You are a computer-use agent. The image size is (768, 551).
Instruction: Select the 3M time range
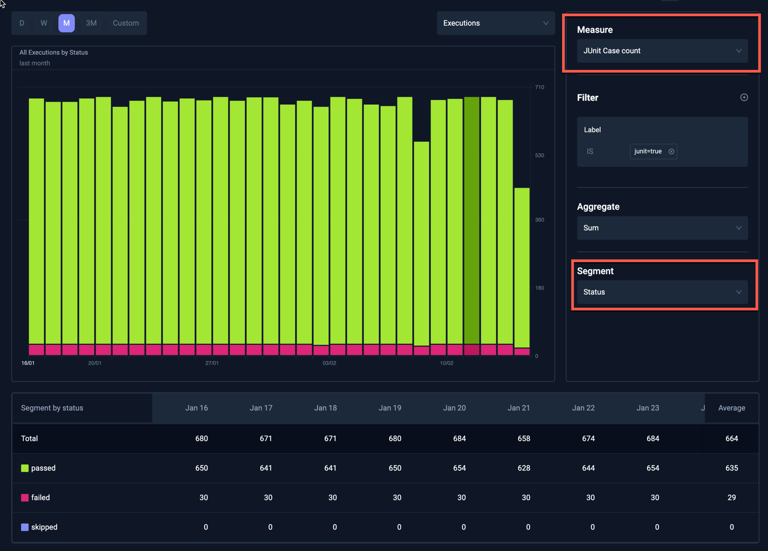[x=91, y=23]
